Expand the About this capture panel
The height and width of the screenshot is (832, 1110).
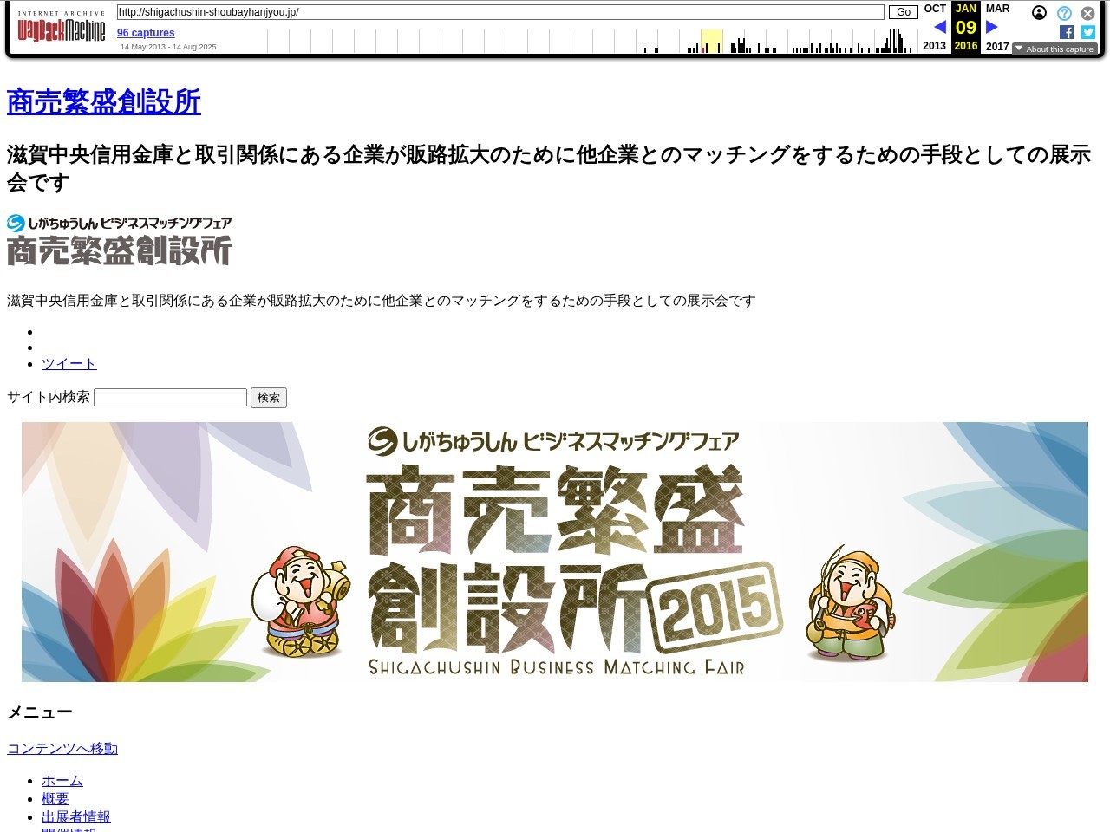(x=1054, y=49)
